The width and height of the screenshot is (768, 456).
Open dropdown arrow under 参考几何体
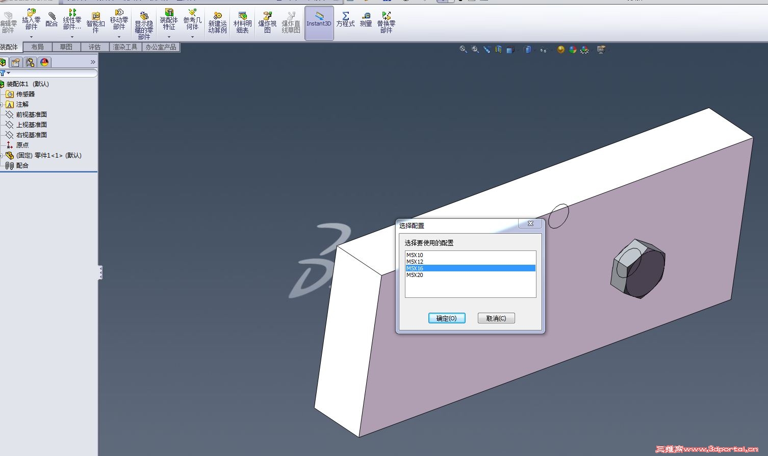[x=192, y=37]
